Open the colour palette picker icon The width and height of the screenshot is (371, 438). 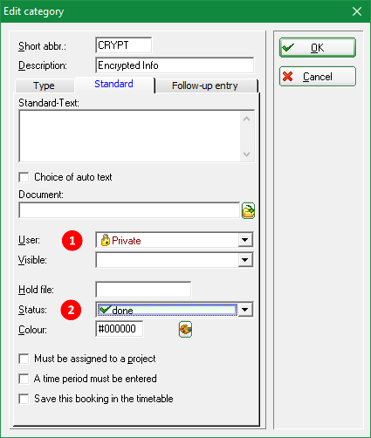click(x=185, y=329)
